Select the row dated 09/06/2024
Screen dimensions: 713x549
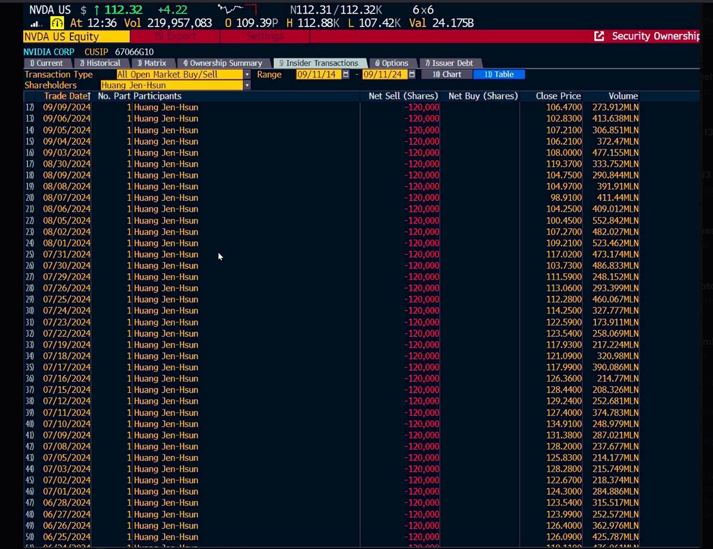point(332,119)
